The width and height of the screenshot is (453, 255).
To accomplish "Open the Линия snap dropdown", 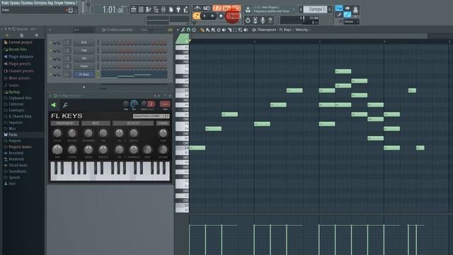I will pyautogui.click(x=351, y=21).
